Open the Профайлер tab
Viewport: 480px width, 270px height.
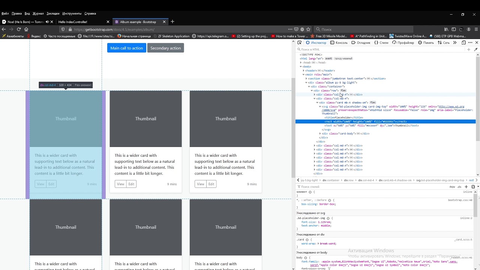click(403, 43)
